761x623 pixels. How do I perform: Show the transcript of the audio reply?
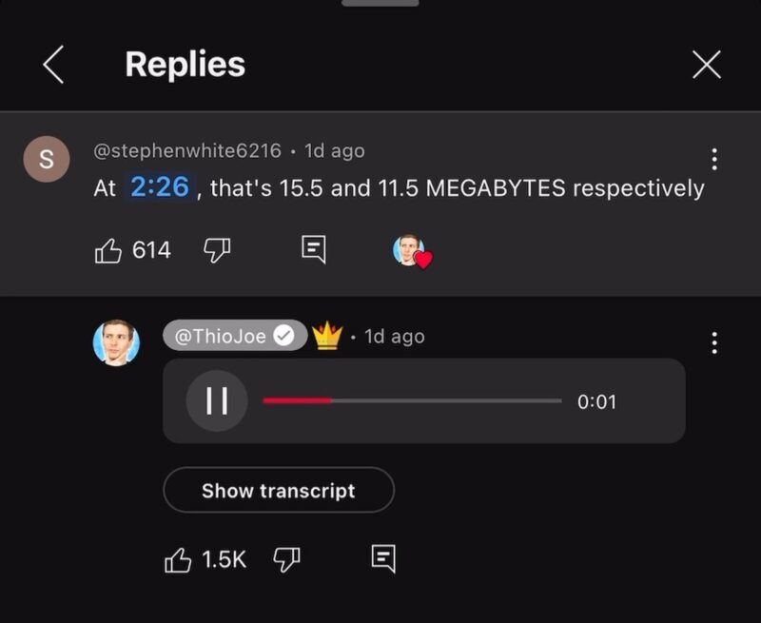278,491
